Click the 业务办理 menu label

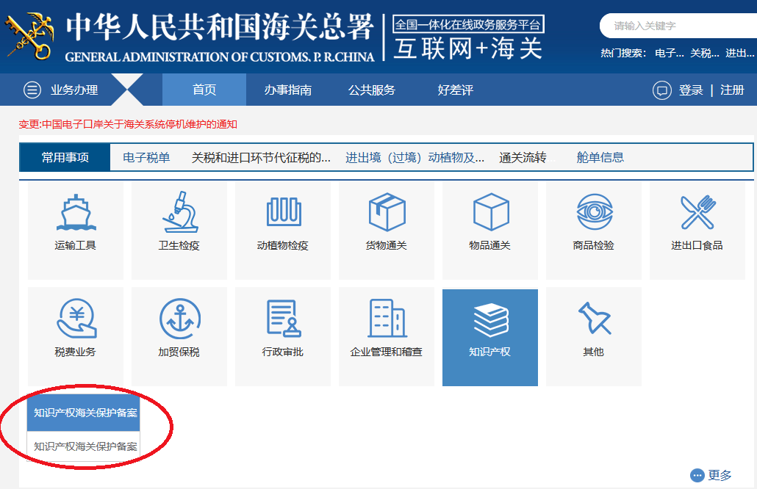pyautogui.click(x=74, y=90)
